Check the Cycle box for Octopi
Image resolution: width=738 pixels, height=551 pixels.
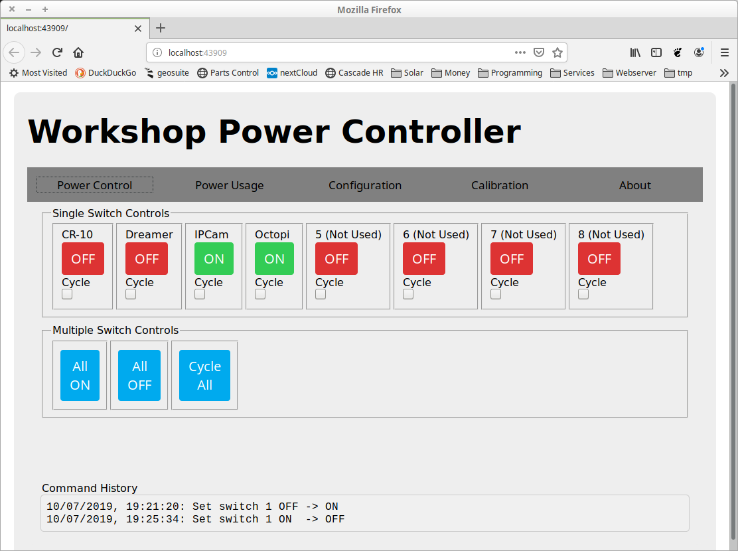pyautogui.click(x=260, y=294)
